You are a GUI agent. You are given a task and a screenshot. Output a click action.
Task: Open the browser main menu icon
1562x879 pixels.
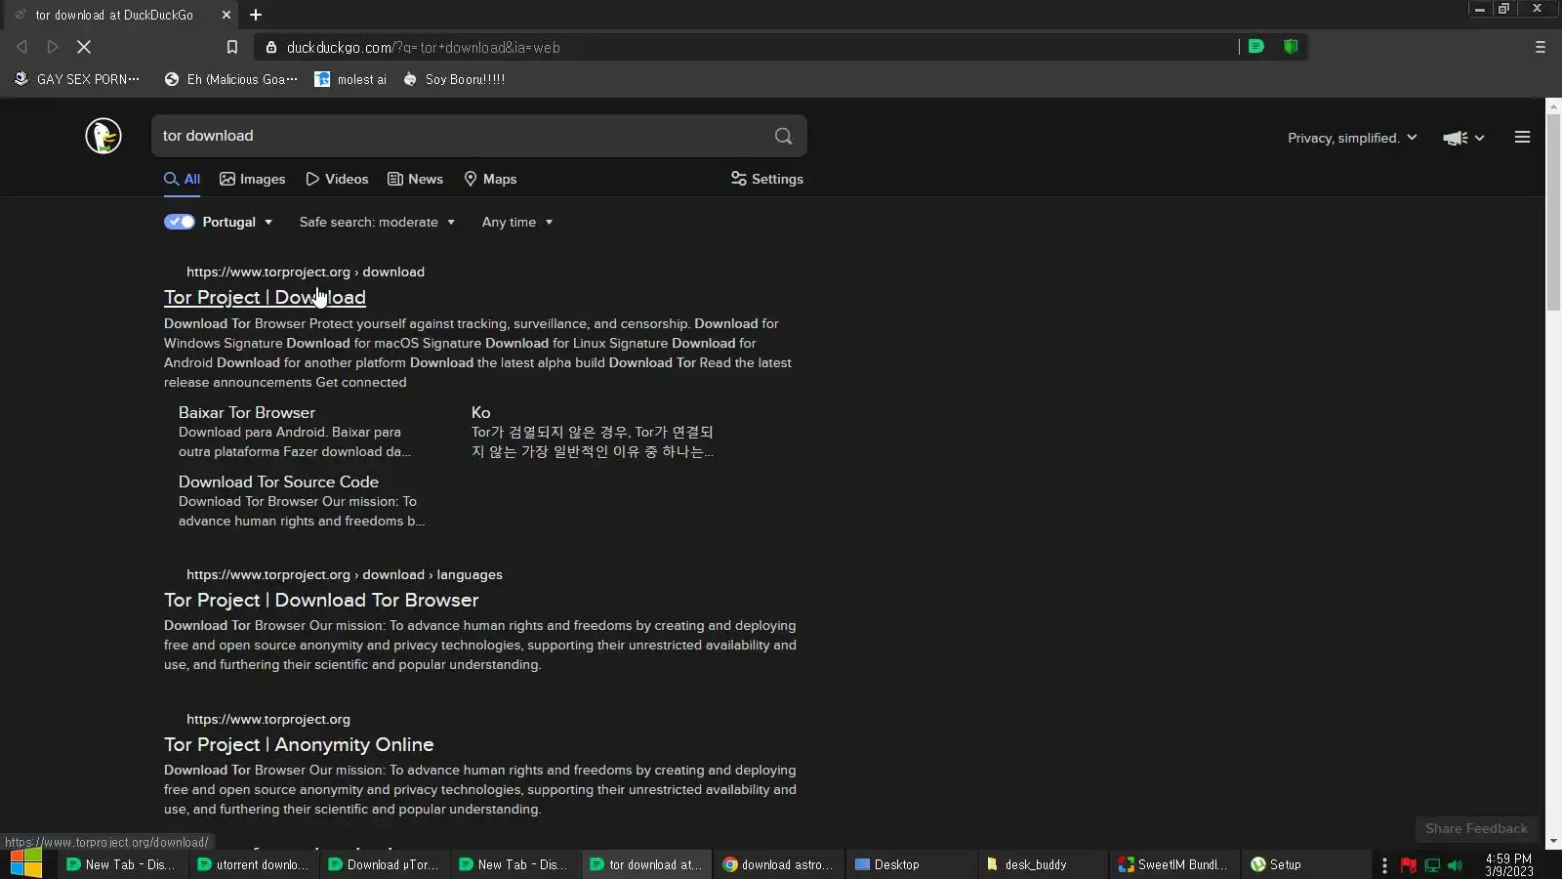(x=1541, y=47)
